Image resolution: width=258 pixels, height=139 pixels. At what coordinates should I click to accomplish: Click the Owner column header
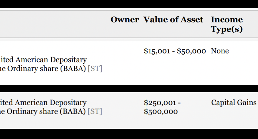(124, 20)
